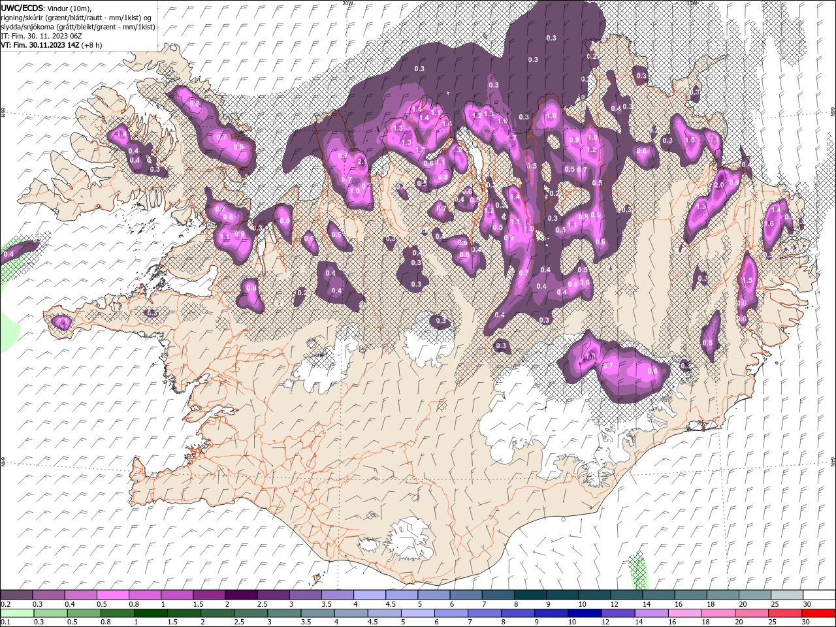This screenshot has width=836, height=627.
Task: Click the 2.1 snowfall value on the map
Action: [x=361, y=161]
